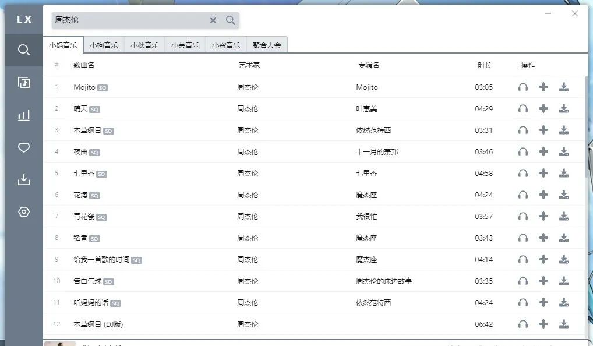593x346 pixels.
Task: Click the SQ badge beside 夜曲
Action: point(94,153)
